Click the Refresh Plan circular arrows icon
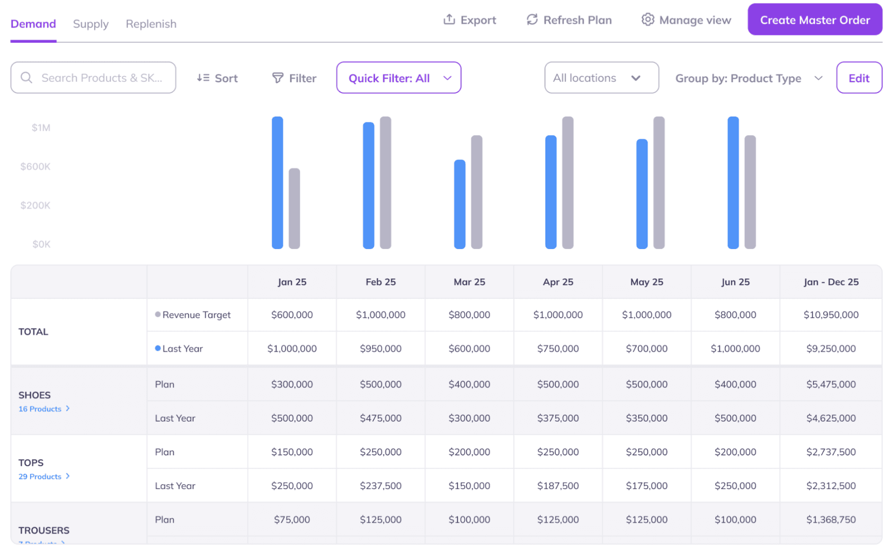 pos(532,20)
